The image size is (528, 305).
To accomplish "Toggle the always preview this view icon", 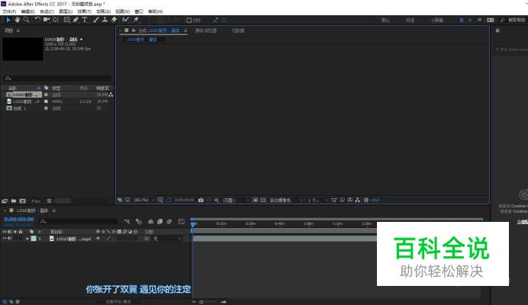I will pos(120,200).
